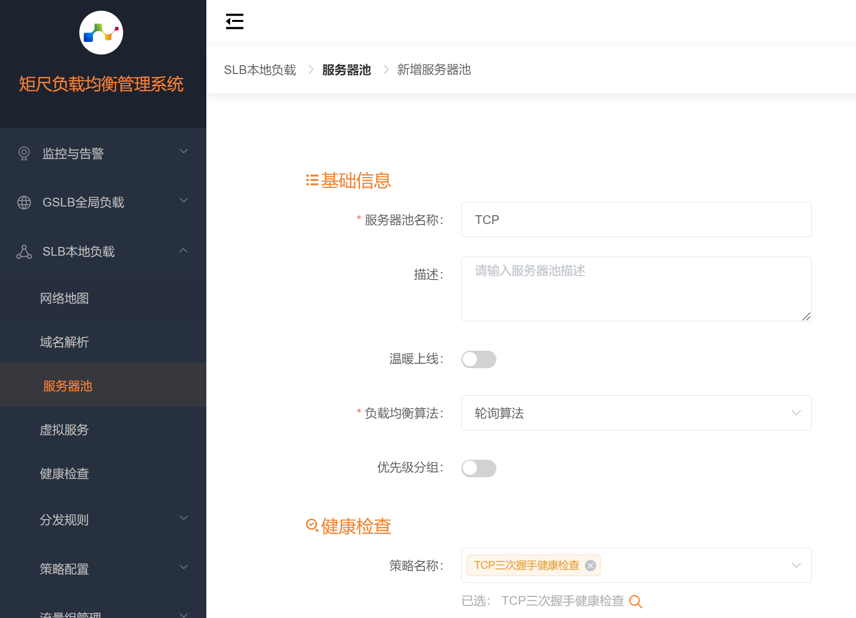856x618 pixels.
Task: Click SLB本地负载 in the breadcrumb
Action: tap(260, 70)
